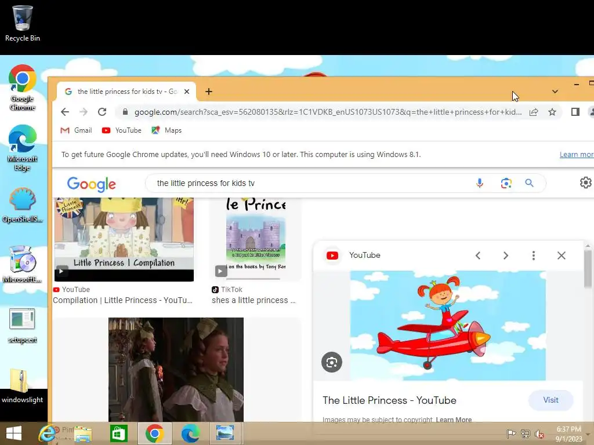Search by voice microphone icon
Screen dimensions: 594x445
[480, 183]
